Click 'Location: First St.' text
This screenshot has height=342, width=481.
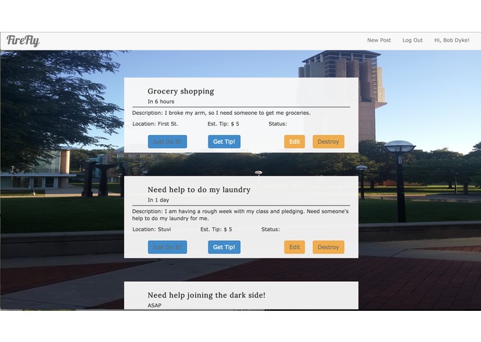pyautogui.click(x=155, y=124)
